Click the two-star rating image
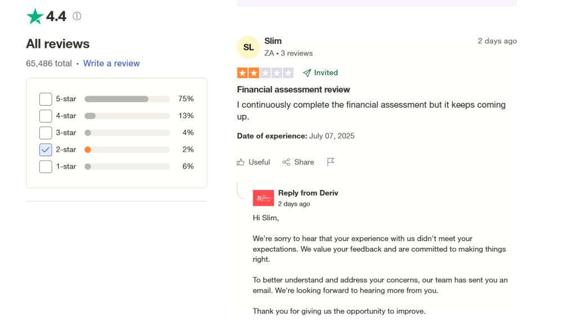This screenshot has width=576, height=331. pos(265,72)
